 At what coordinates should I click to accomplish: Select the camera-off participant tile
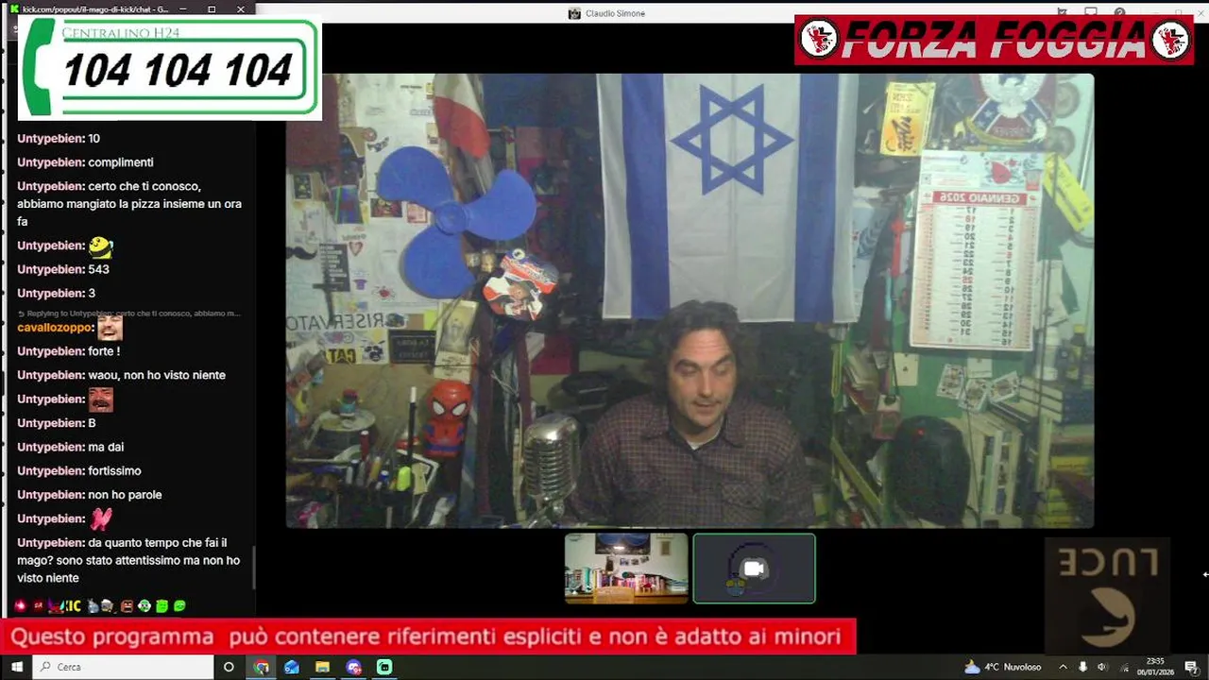(x=754, y=568)
